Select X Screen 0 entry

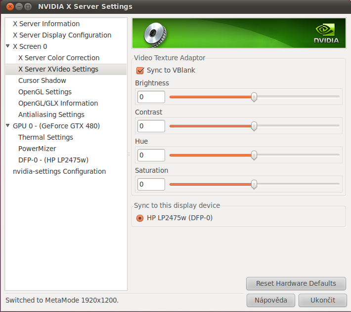[x=30, y=46]
